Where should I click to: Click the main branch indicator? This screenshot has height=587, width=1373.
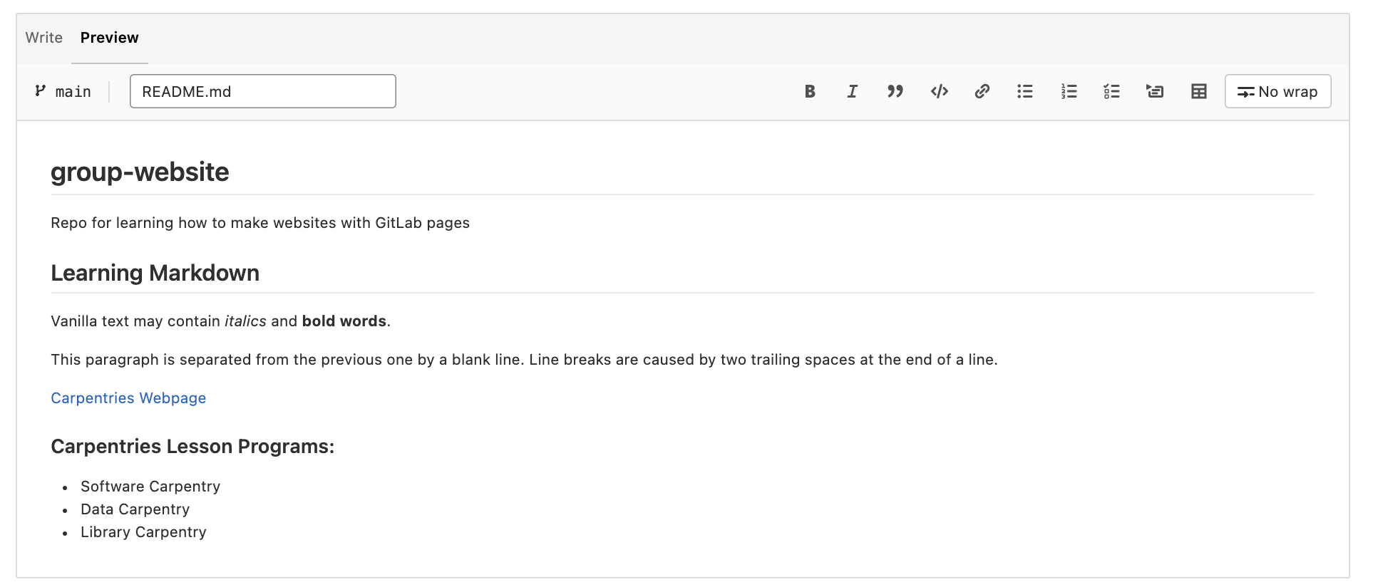coord(63,91)
